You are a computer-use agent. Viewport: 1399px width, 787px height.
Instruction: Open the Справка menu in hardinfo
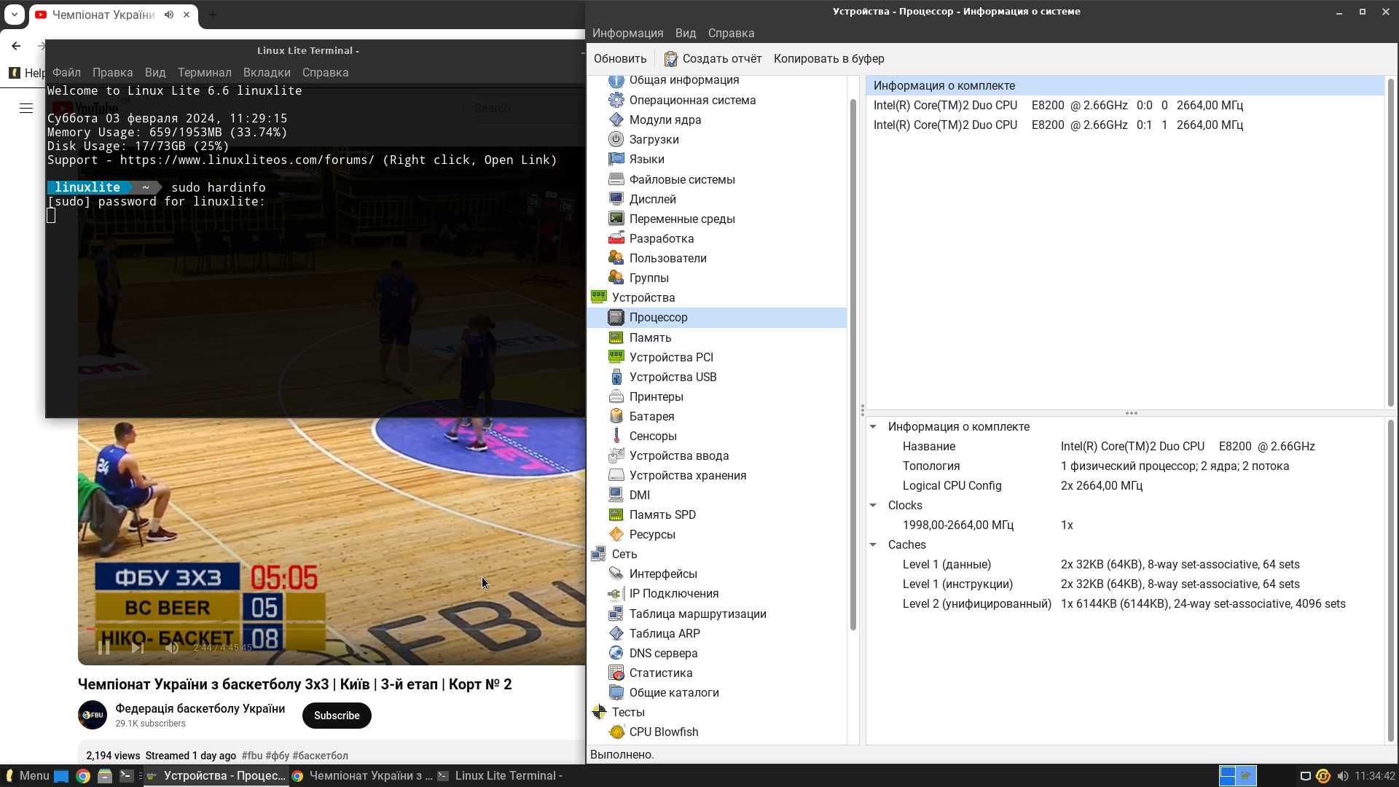[732, 33]
